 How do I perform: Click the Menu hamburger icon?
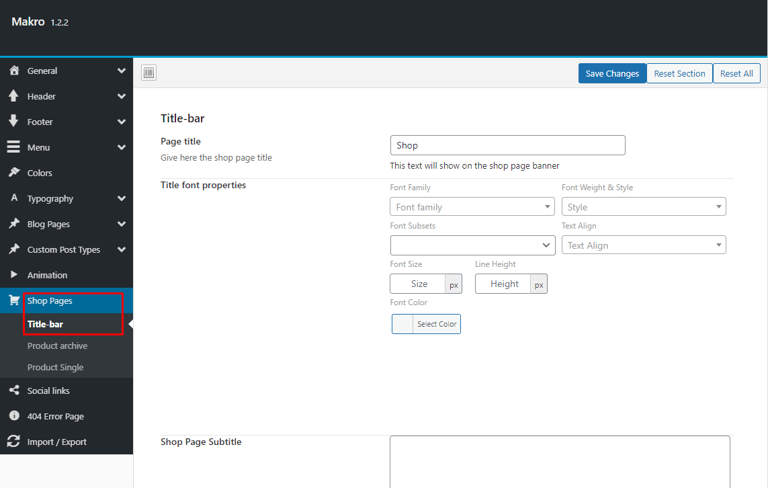13,147
